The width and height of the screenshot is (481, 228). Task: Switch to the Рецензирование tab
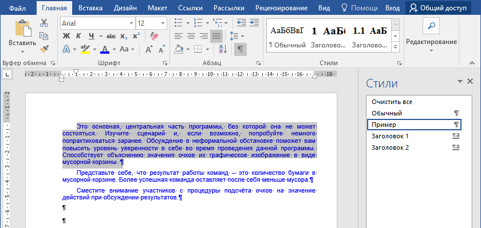pyautogui.click(x=281, y=8)
